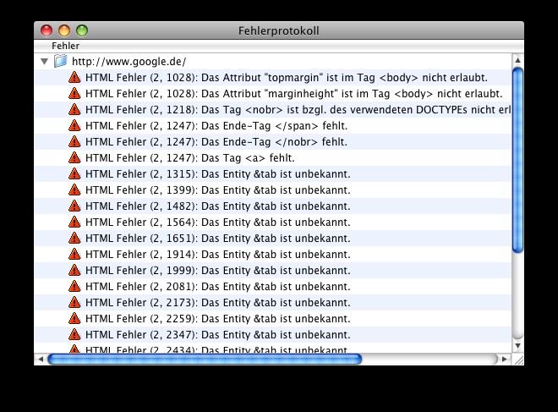Collapse the http://www.google.de/ tree node
The width and height of the screenshot is (558, 412).
click(44, 62)
